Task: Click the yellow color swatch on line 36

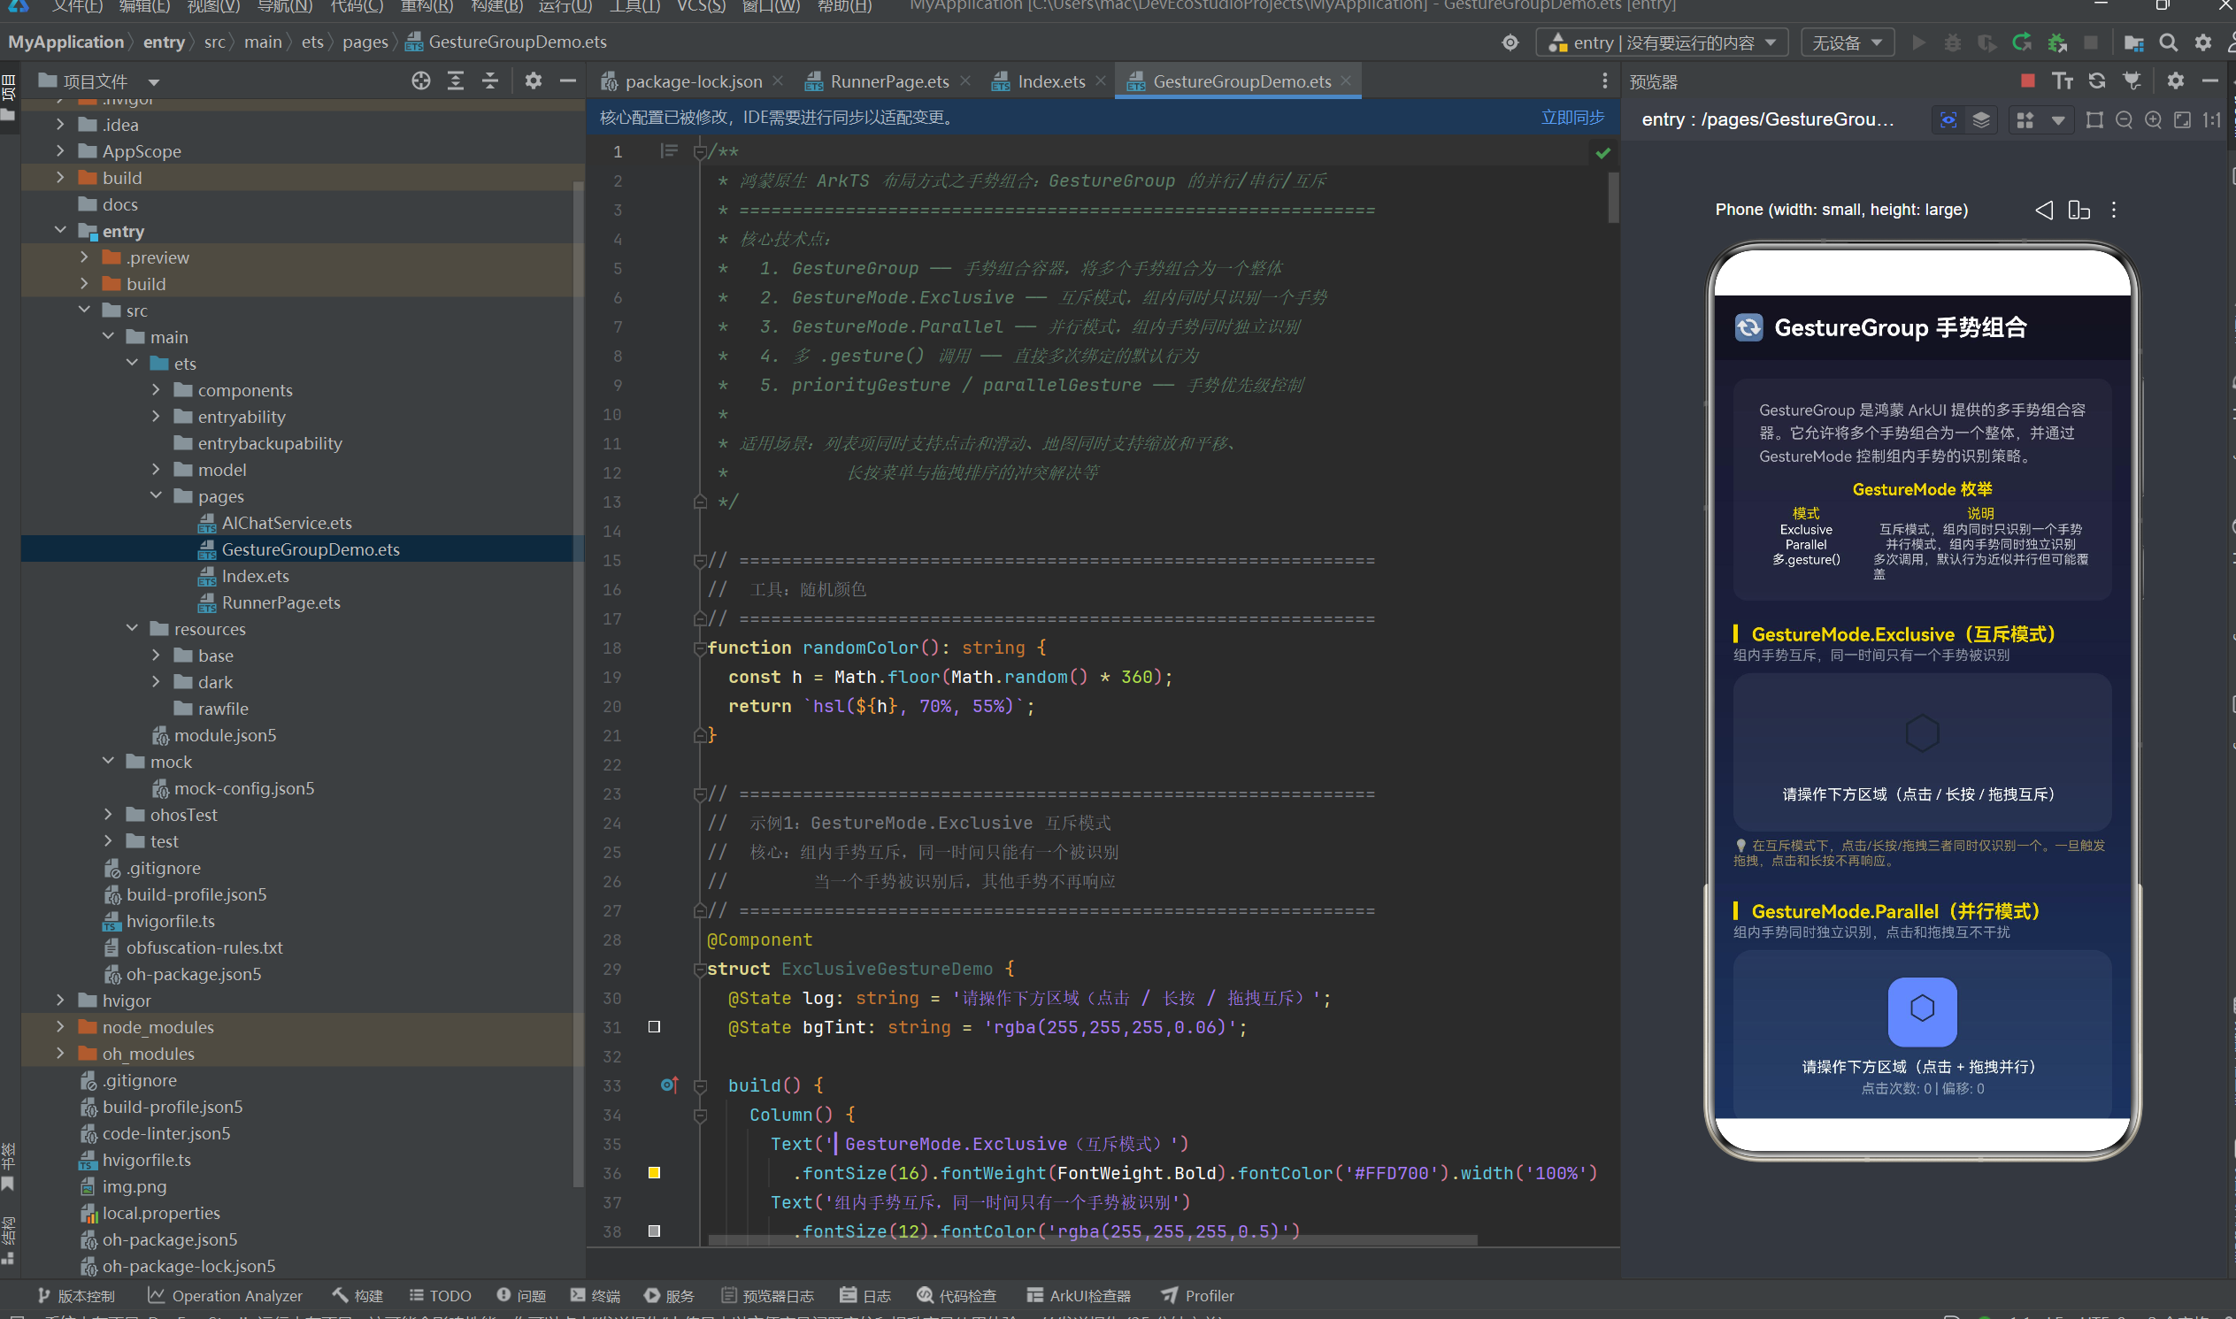Action: [x=655, y=1172]
